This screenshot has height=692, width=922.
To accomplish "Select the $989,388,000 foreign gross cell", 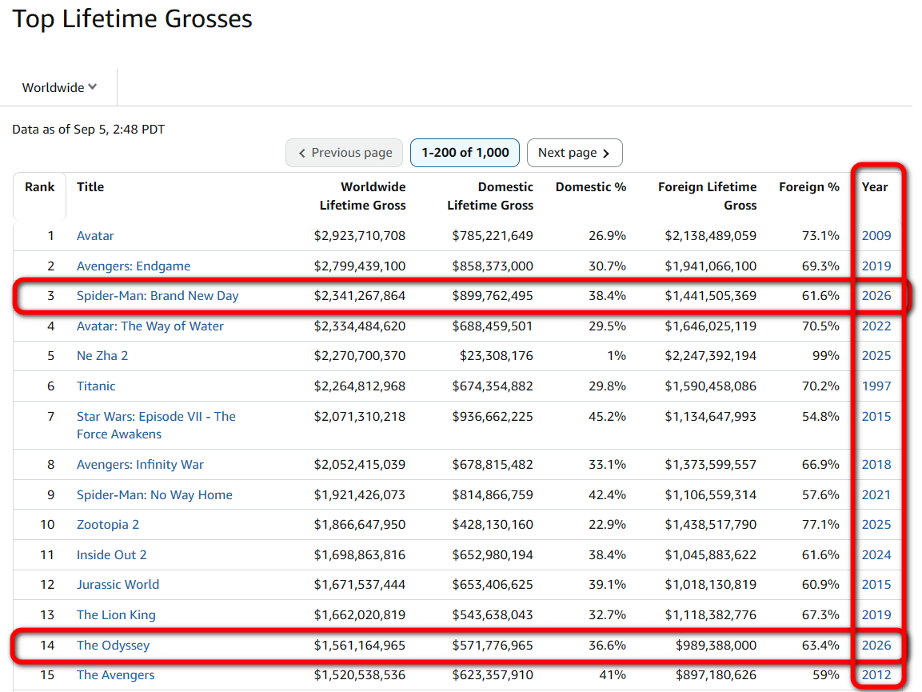I will pyautogui.click(x=716, y=646).
